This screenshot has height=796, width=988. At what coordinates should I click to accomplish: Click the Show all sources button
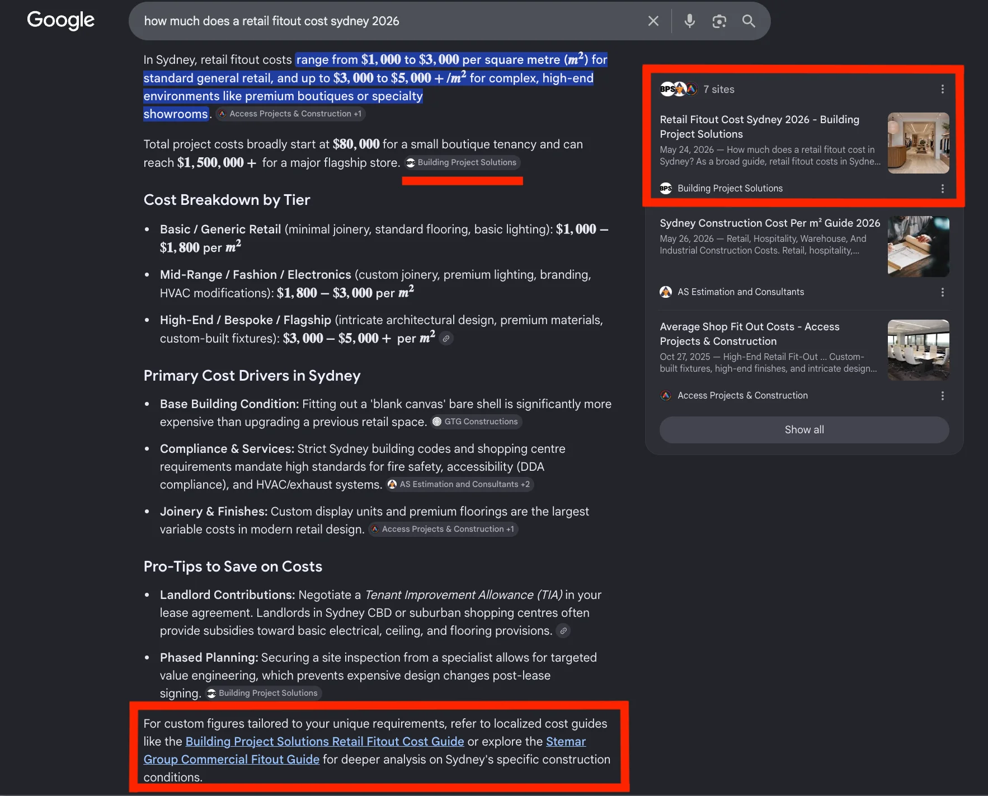(804, 430)
